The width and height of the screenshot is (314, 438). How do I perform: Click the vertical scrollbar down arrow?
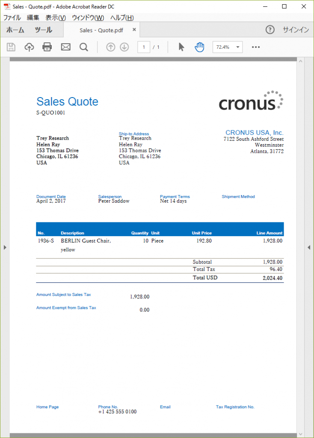301,435
